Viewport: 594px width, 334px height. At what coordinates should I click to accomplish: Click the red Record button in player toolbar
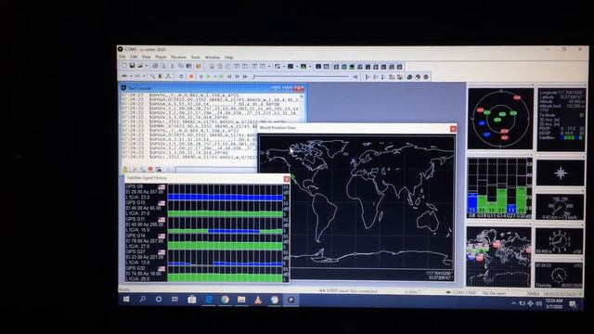point(191,76)
